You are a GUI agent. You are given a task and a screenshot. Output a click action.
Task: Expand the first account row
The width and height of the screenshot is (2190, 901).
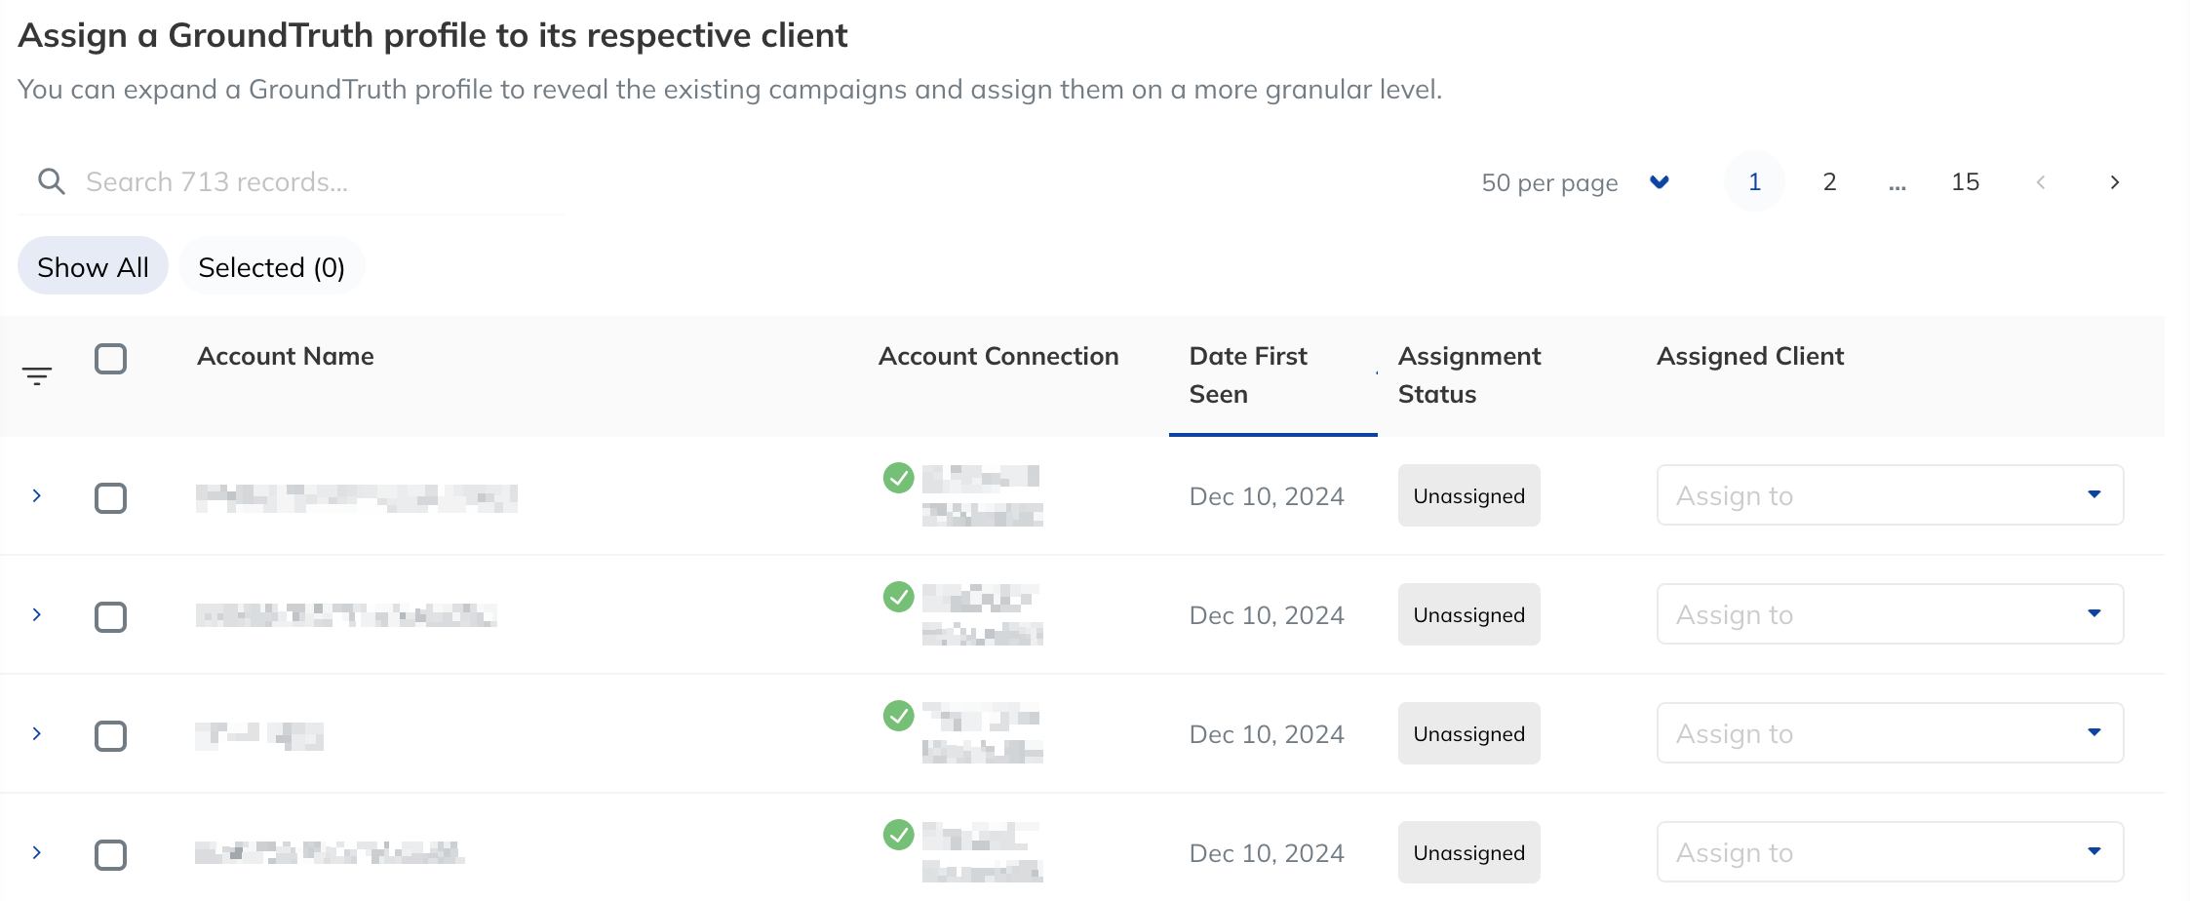(37, 495)
